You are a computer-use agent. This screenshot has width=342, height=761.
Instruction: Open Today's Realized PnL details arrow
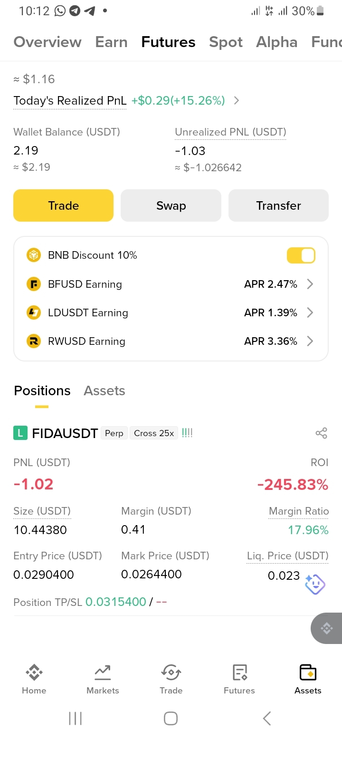click(236, 100)
